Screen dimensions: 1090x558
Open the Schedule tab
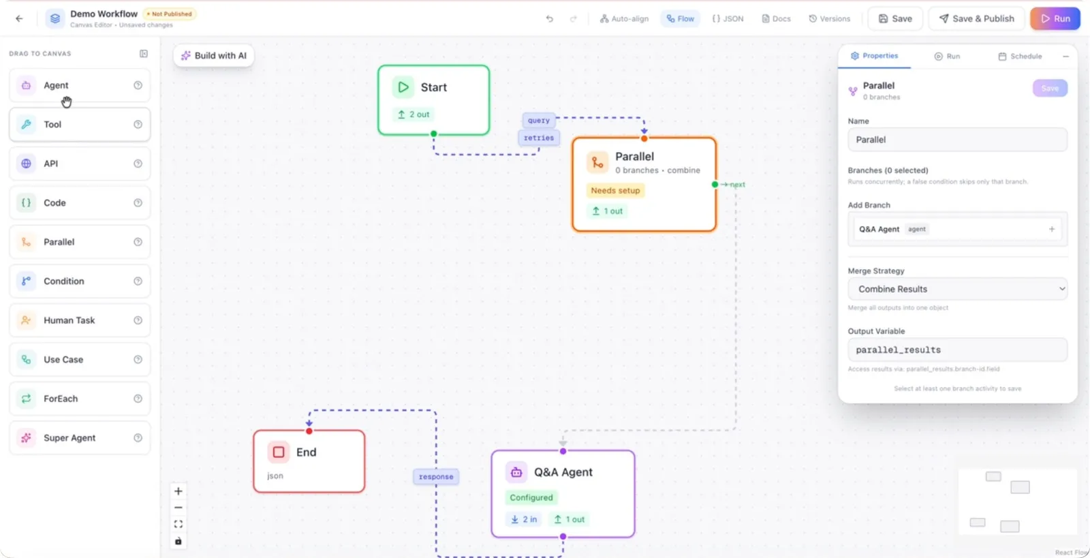(1020, 57)
